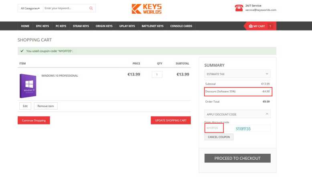Open the ORIGIN KEYS menu
This screenshot has width=312, height=177.
coord(104,26)
